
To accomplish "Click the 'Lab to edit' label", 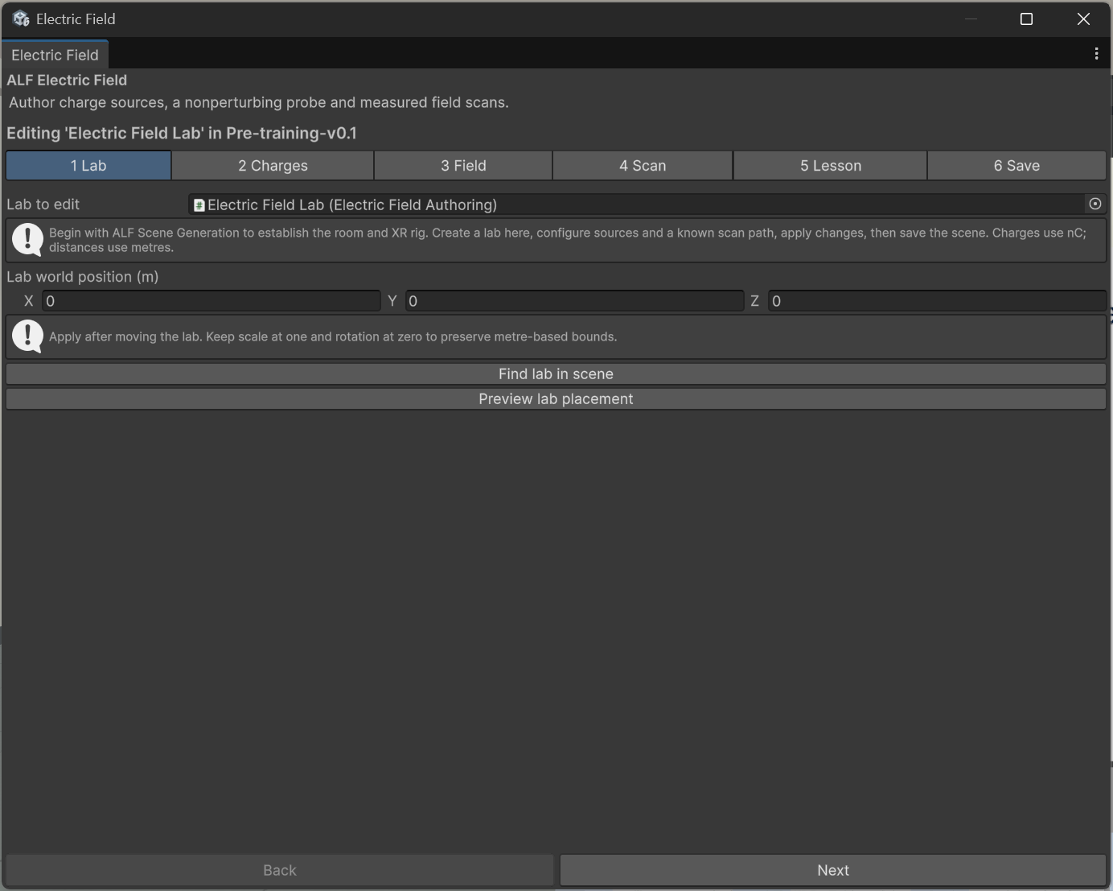I will [43, 204].
